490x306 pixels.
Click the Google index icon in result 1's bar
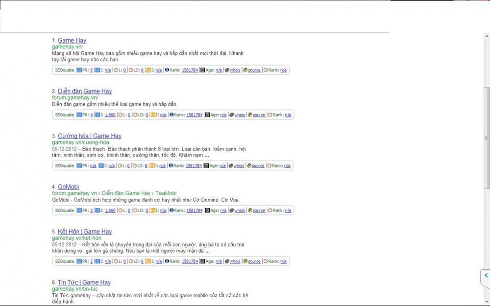pyautogui.click(x=98, y=70)
